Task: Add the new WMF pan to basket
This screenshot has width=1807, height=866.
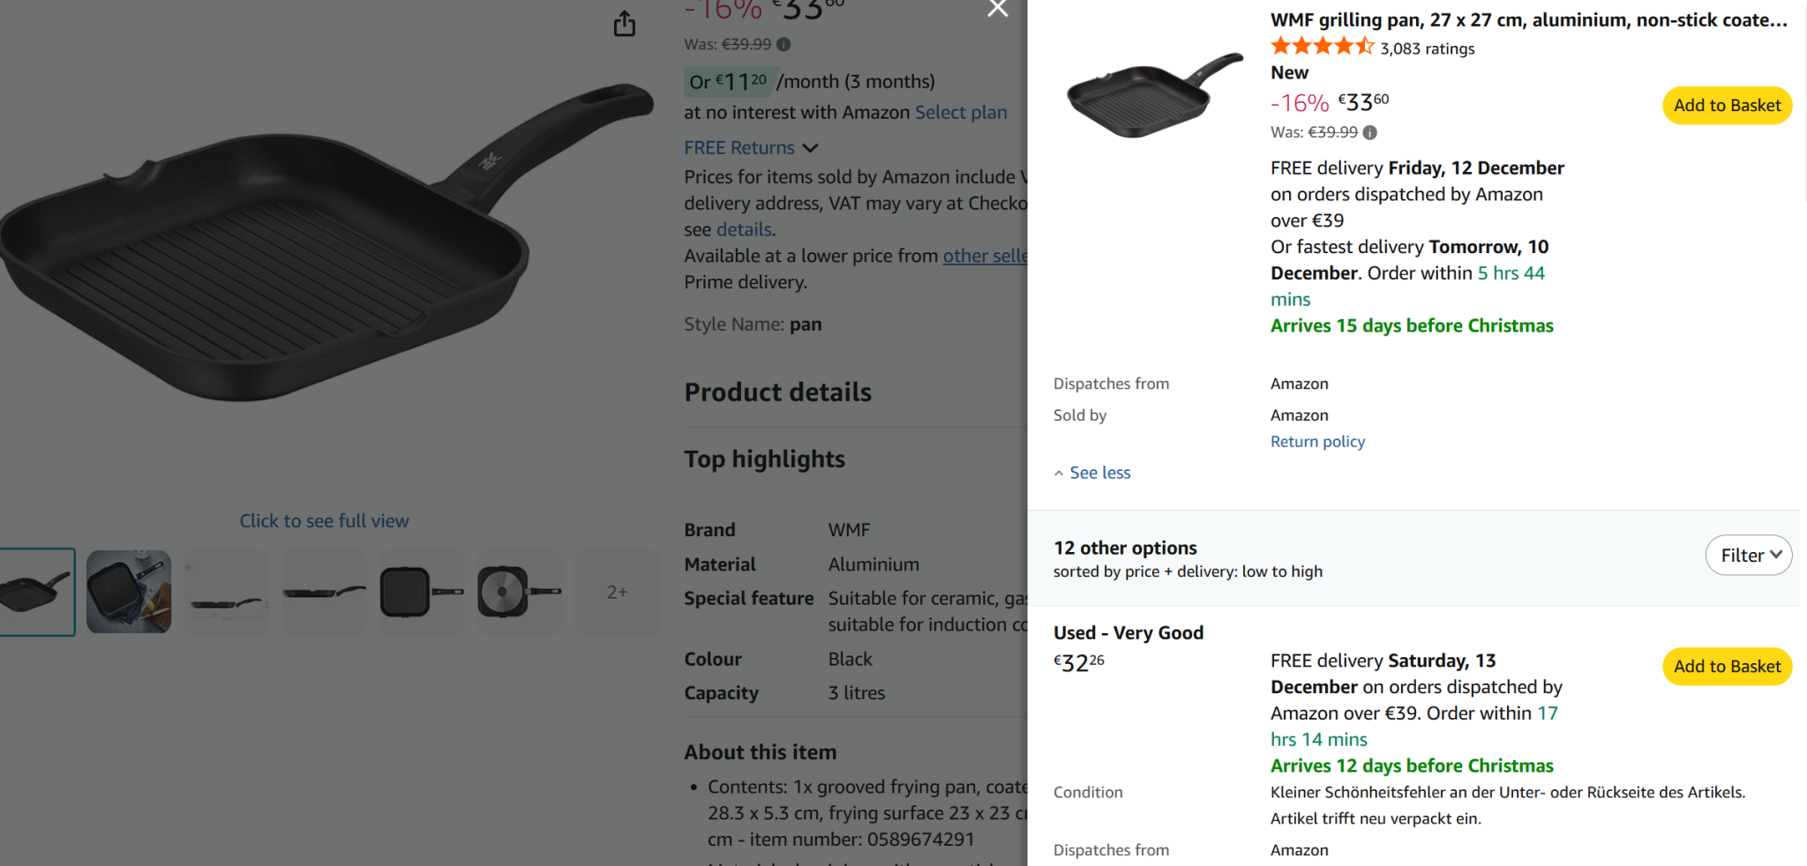Action: point(1727,106)
